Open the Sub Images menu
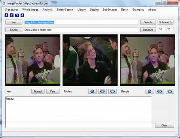This screenshot has height=138, width=180. click(110, 10)
